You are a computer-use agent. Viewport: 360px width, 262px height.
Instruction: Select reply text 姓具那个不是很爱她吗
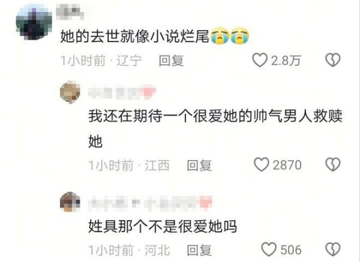(x=163, y=227)
